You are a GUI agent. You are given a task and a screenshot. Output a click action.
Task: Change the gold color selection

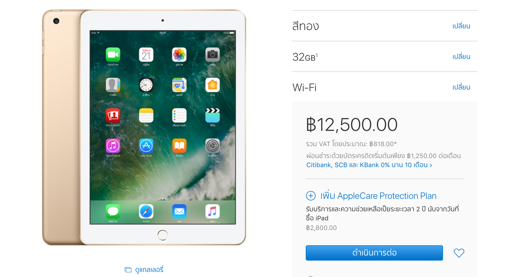[x=461, y=26]
